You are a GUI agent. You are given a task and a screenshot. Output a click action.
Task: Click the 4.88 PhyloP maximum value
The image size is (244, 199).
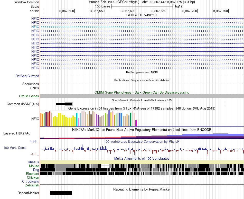tap(33, 141)
